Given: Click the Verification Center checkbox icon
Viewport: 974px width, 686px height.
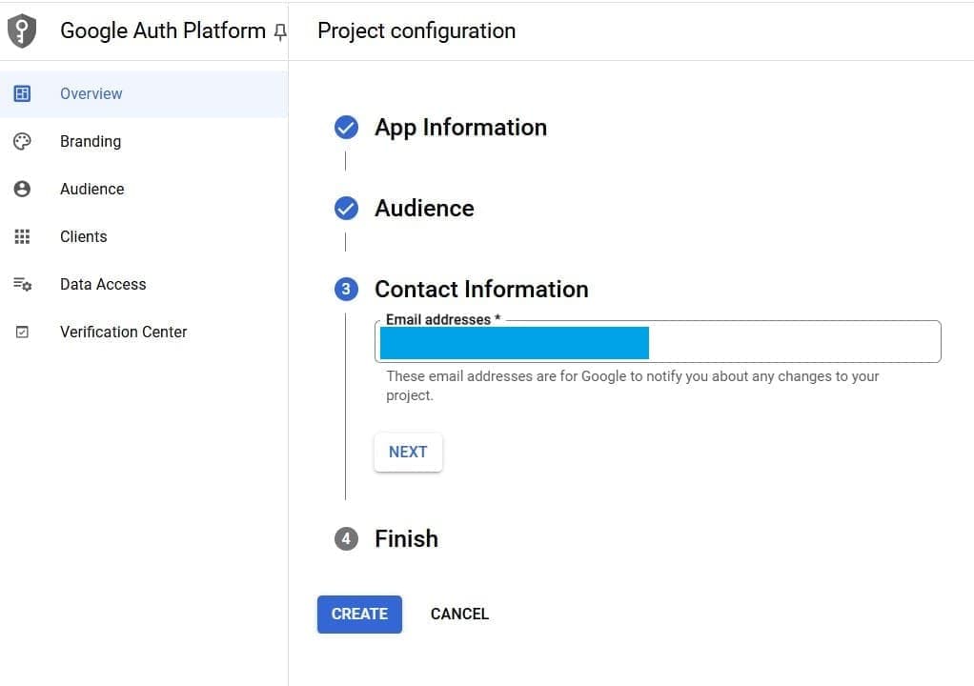Looking at the screenshot, I should click(x=22, y=332).
